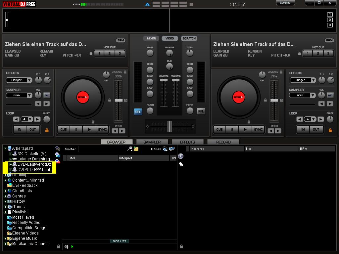Toggle the left deck hot cue lock
339x254 pixels.
point(91,53)
